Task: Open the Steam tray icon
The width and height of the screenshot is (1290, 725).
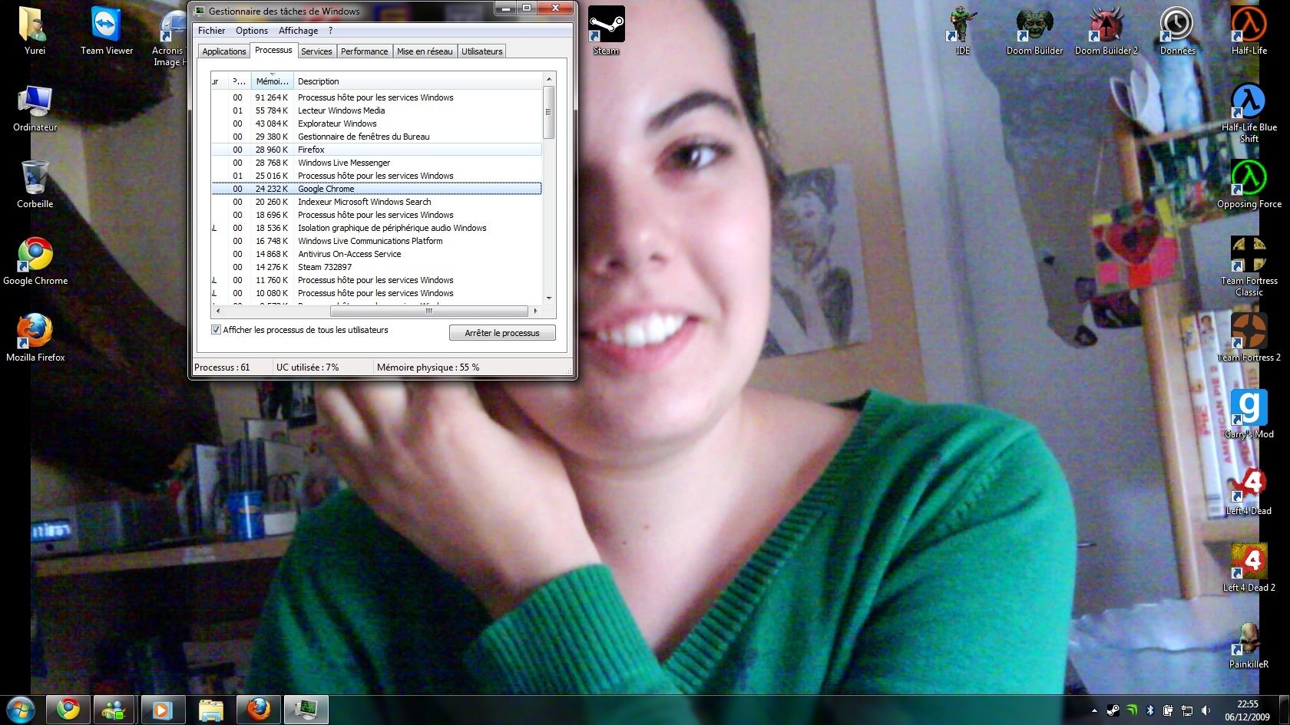Action: click(x=1113, y=710)
